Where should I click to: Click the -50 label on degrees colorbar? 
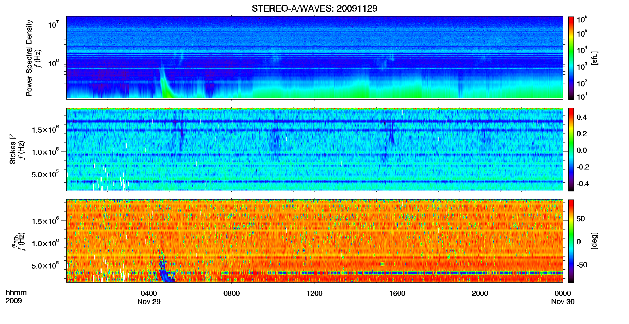[582, 265]
